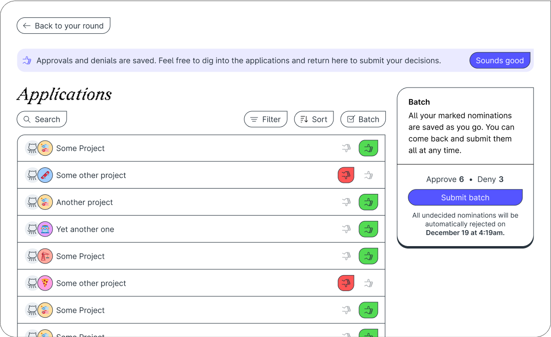
Task: Open the GitHub icon on Some Project row
Action: tap(32, 148)
